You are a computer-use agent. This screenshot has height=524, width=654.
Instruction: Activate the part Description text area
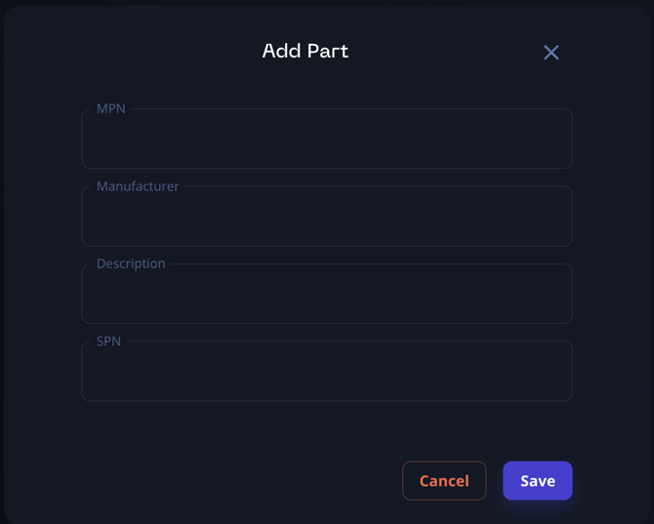coord(326,295)
